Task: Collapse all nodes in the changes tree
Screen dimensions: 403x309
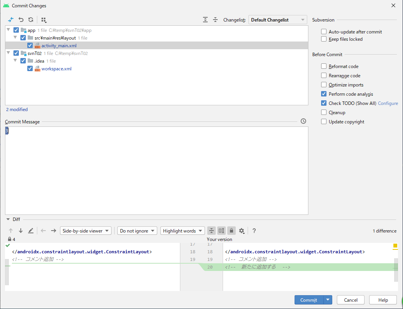Action: (215, 20)
